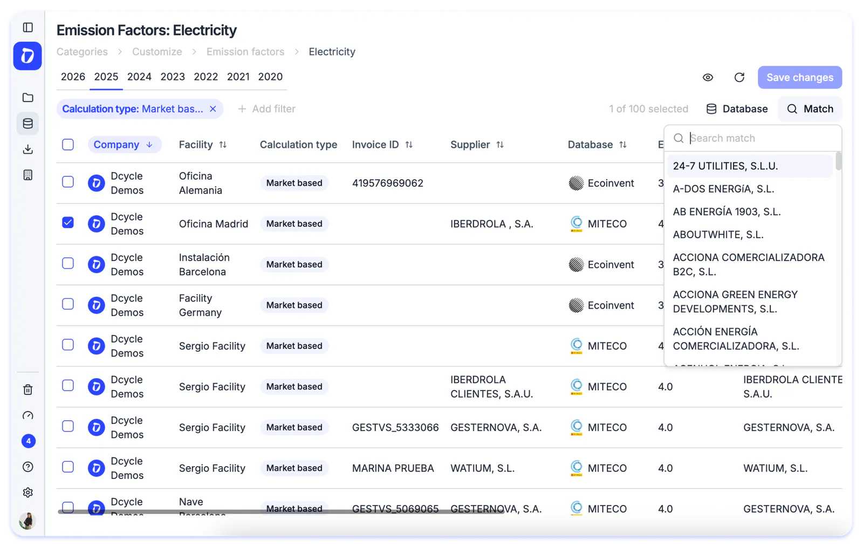Viewport: 863px width, 547px height.
Task: Click Save changes button
Action: coord(800,78)
